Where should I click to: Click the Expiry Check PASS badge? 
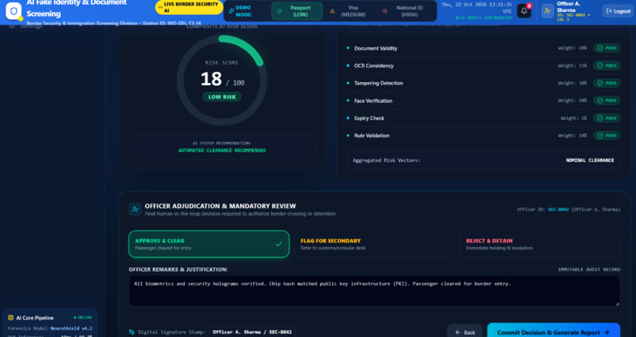coord(607,118)
